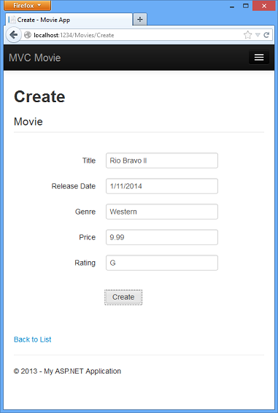278x413 pixels.
Task: Focus the Release Date input field
Action: [x=162, y=186]
